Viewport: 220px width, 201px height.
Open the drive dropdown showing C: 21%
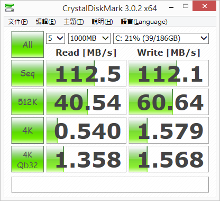point(161,38)
